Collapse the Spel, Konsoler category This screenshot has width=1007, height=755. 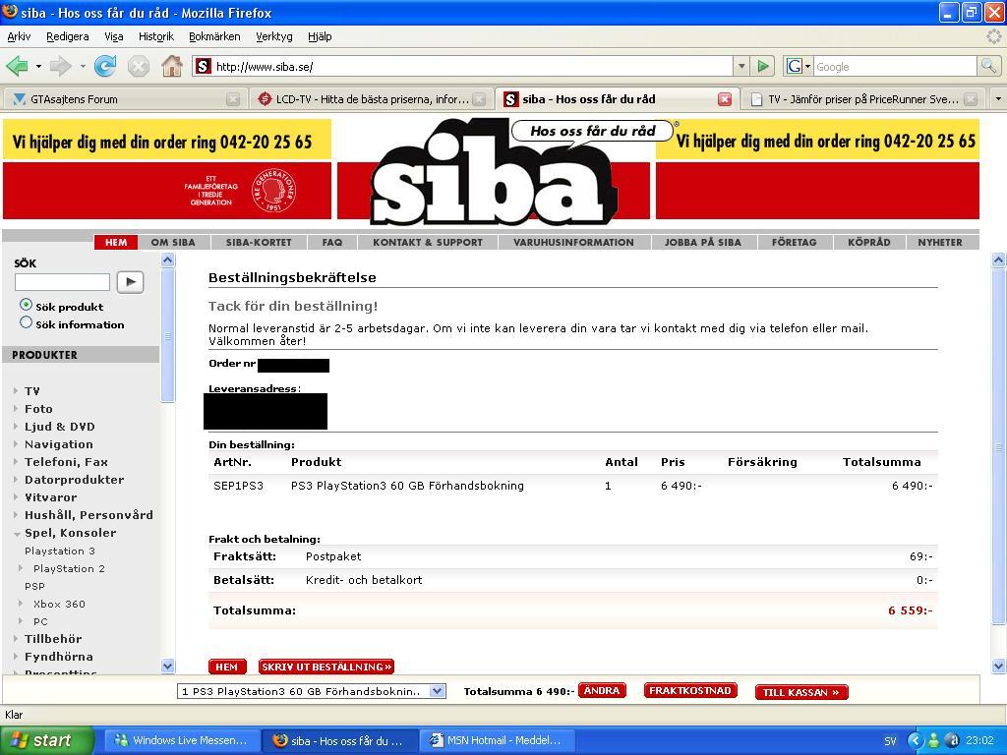click(16, 533)
